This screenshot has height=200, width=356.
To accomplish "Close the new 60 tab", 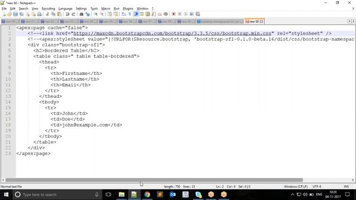I will tap(261, 21).
